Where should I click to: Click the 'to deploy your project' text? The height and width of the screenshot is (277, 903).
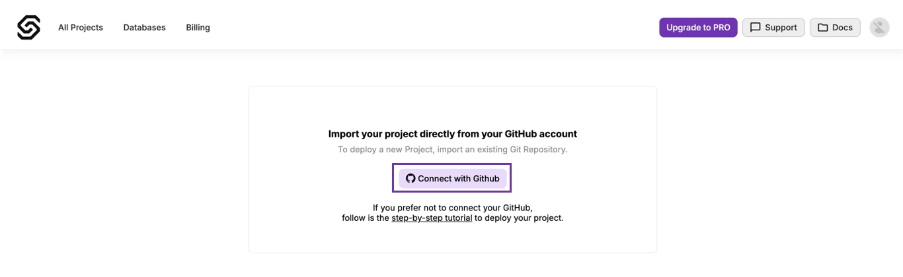point(519,218)
